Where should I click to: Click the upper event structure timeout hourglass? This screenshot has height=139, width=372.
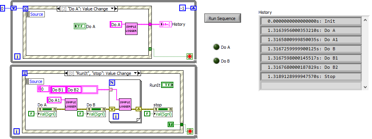(25, 9)
